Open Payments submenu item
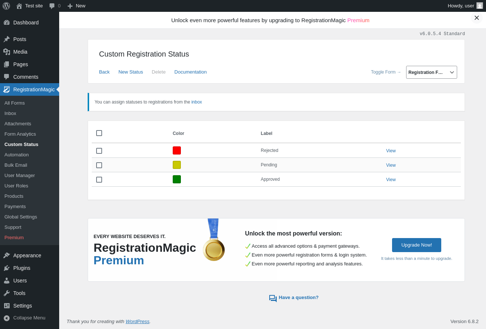The height and width of the screenshot is (329, 486). click(15, 207)
